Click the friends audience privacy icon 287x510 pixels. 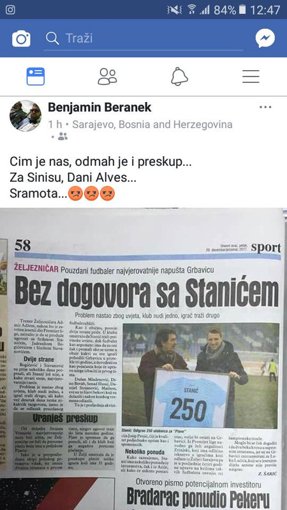[x=62, y=136]
